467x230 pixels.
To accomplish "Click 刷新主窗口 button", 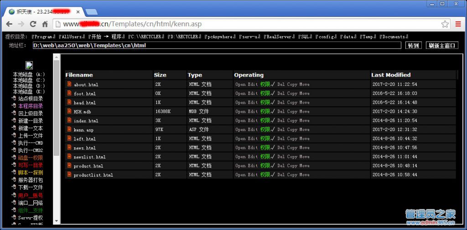I will 442,45.
